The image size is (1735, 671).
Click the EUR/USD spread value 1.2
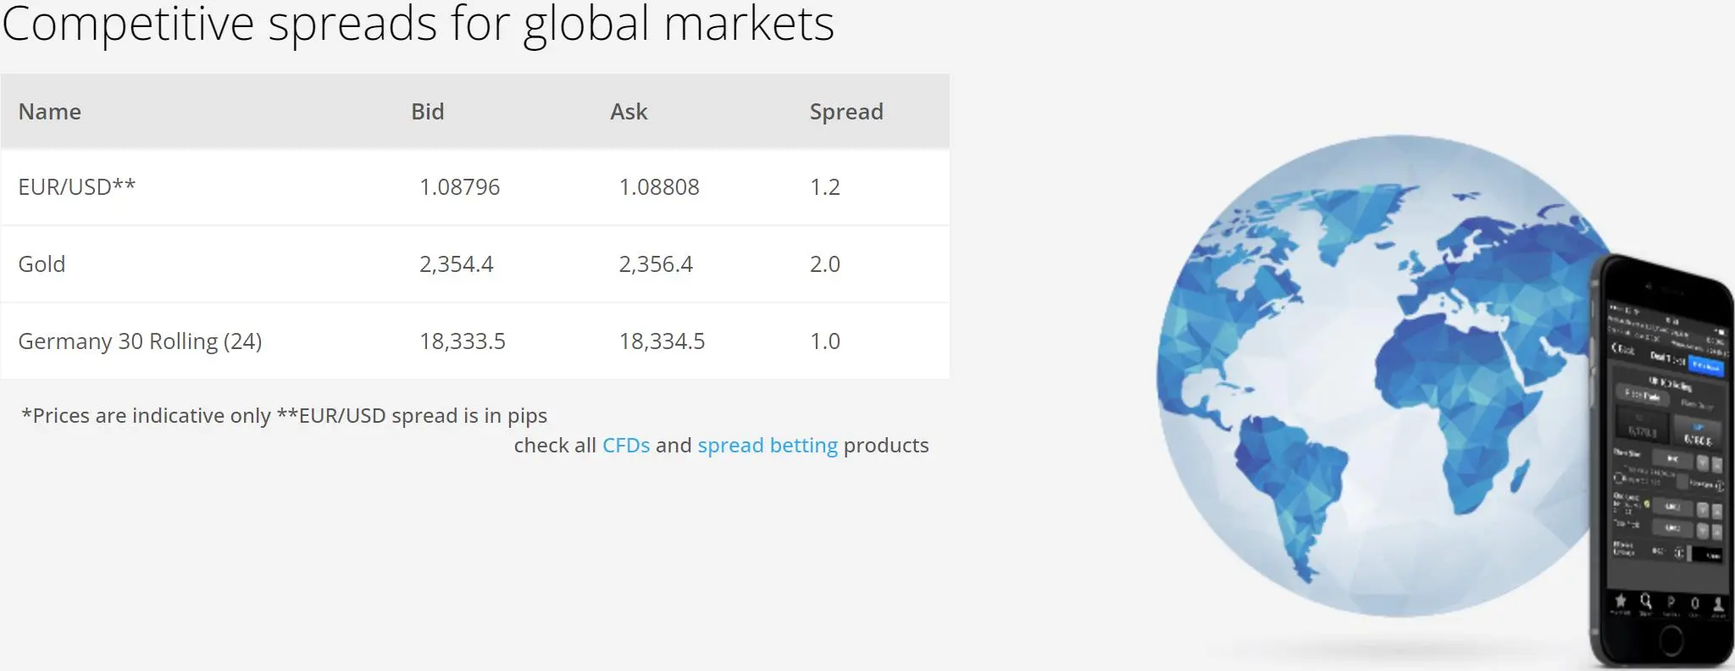[825, 187]
